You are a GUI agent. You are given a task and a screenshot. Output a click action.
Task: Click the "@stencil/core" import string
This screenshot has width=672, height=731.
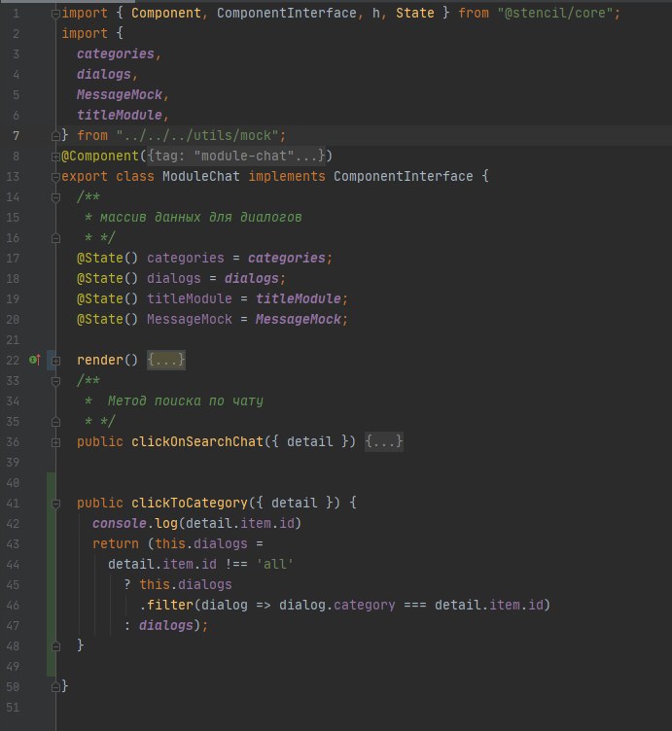[x=555, y=13]
